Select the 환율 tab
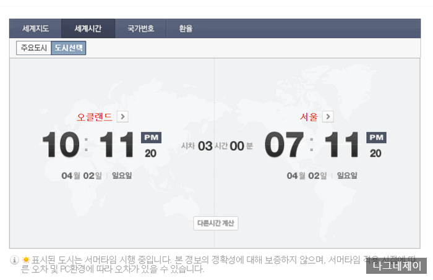Image resolution: width=433 pixels, height=280 pixels. (x=186, y=28)
